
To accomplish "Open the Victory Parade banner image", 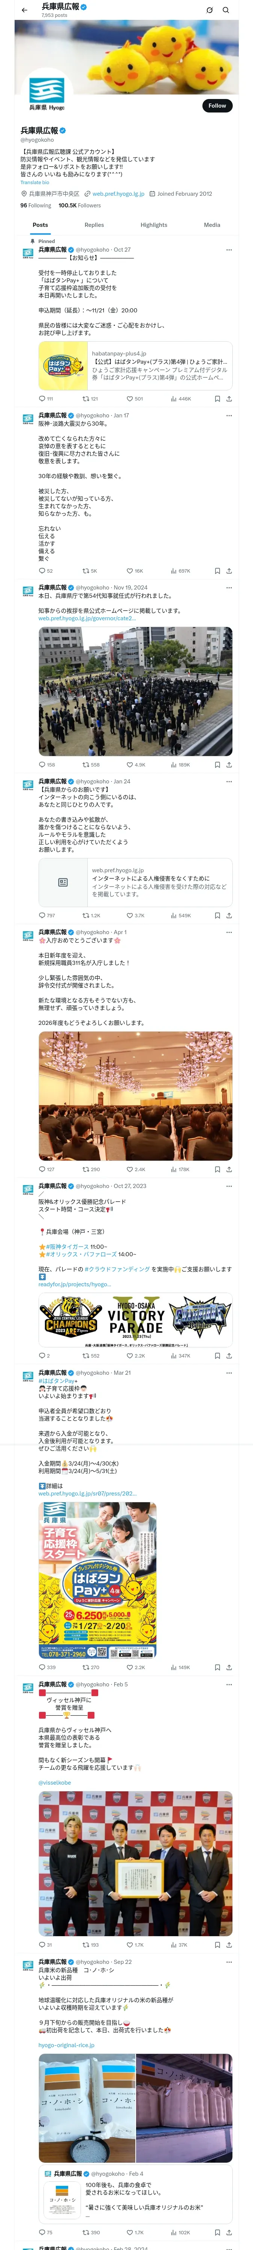I will 135,1320.
